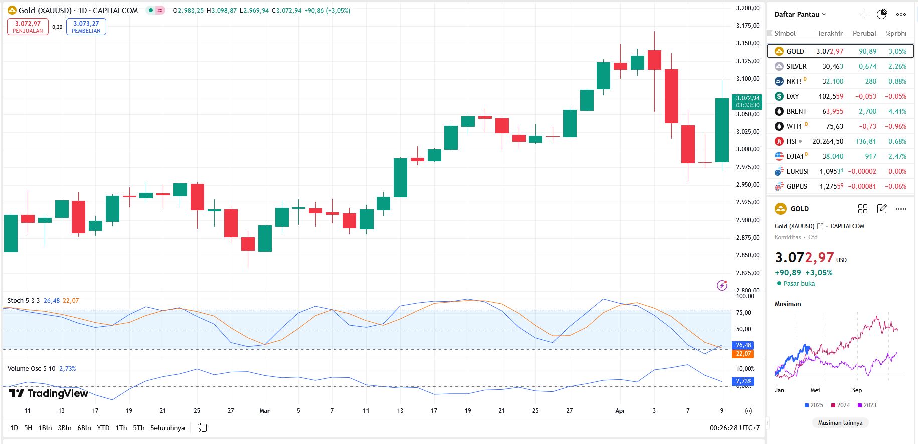The width and height of the screenshot is (918, 444).
Task: Select the 3Bln time range
Action: (65, 428)
